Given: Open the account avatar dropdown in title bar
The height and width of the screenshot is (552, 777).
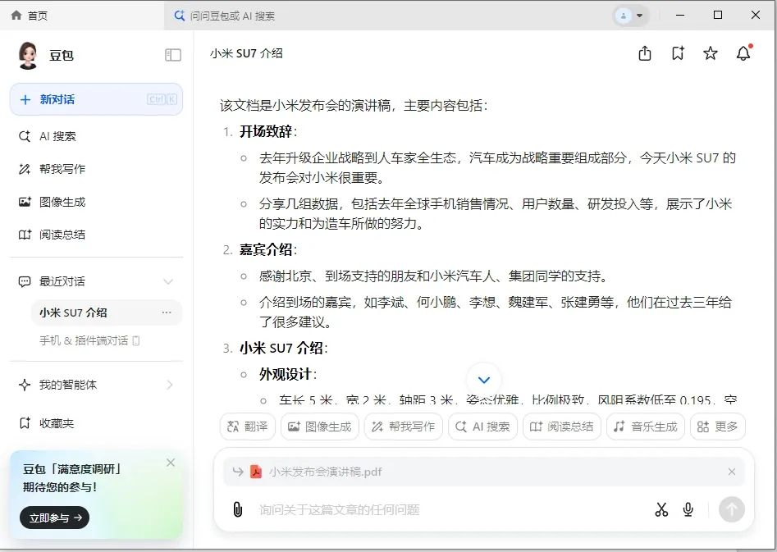Looking at the screenshot, I should 630,16.
